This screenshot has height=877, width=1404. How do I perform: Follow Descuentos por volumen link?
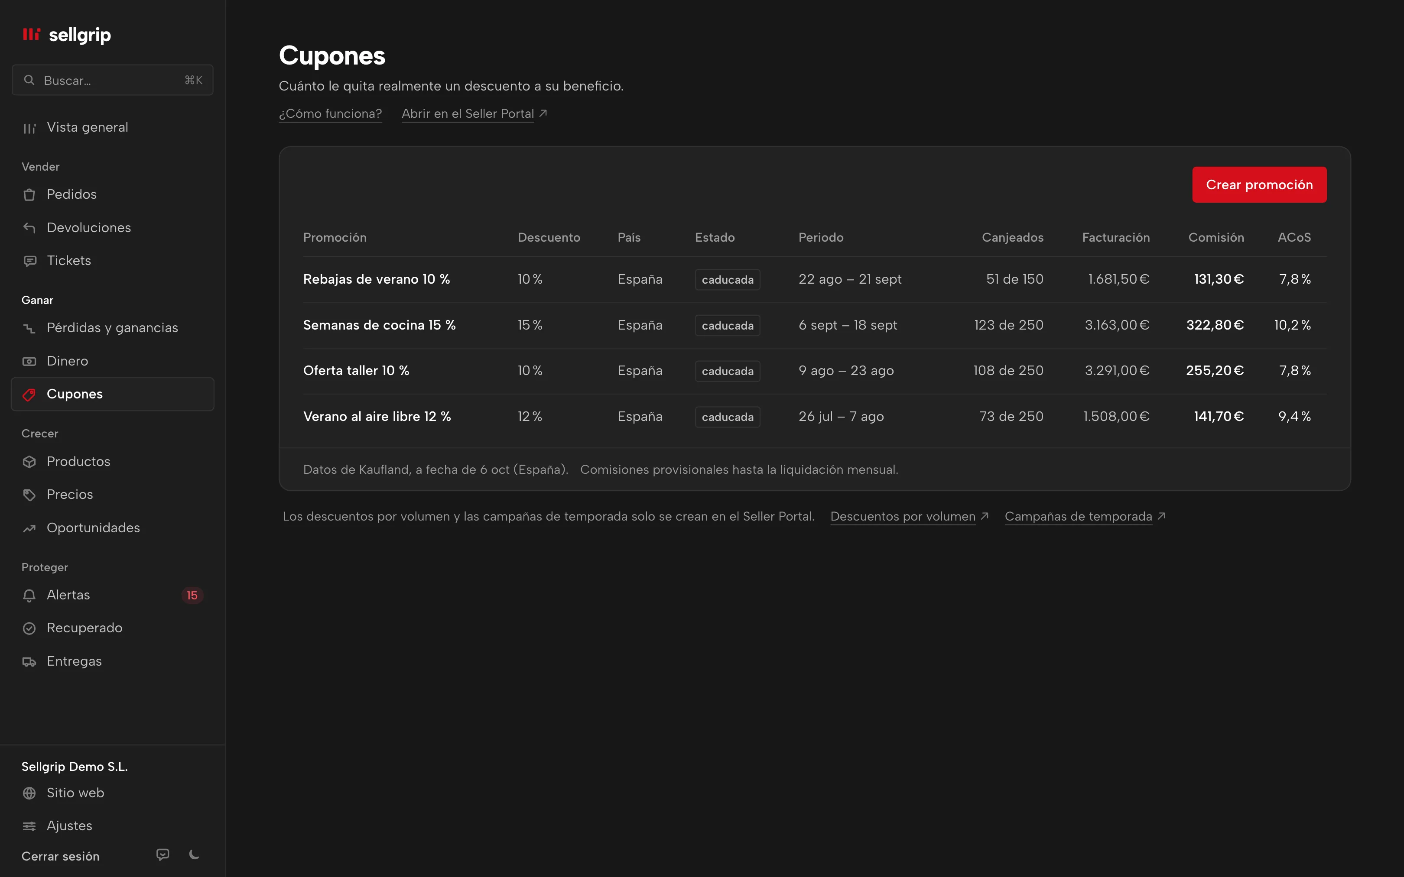click(910, 516)
